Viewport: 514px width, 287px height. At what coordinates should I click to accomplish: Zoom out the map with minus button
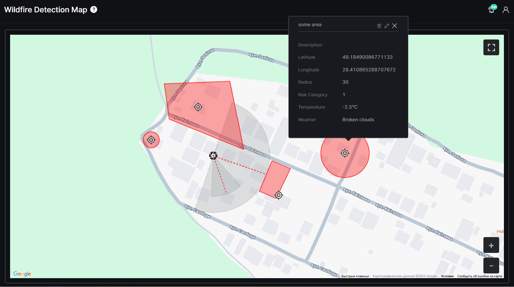pos(491,266)
